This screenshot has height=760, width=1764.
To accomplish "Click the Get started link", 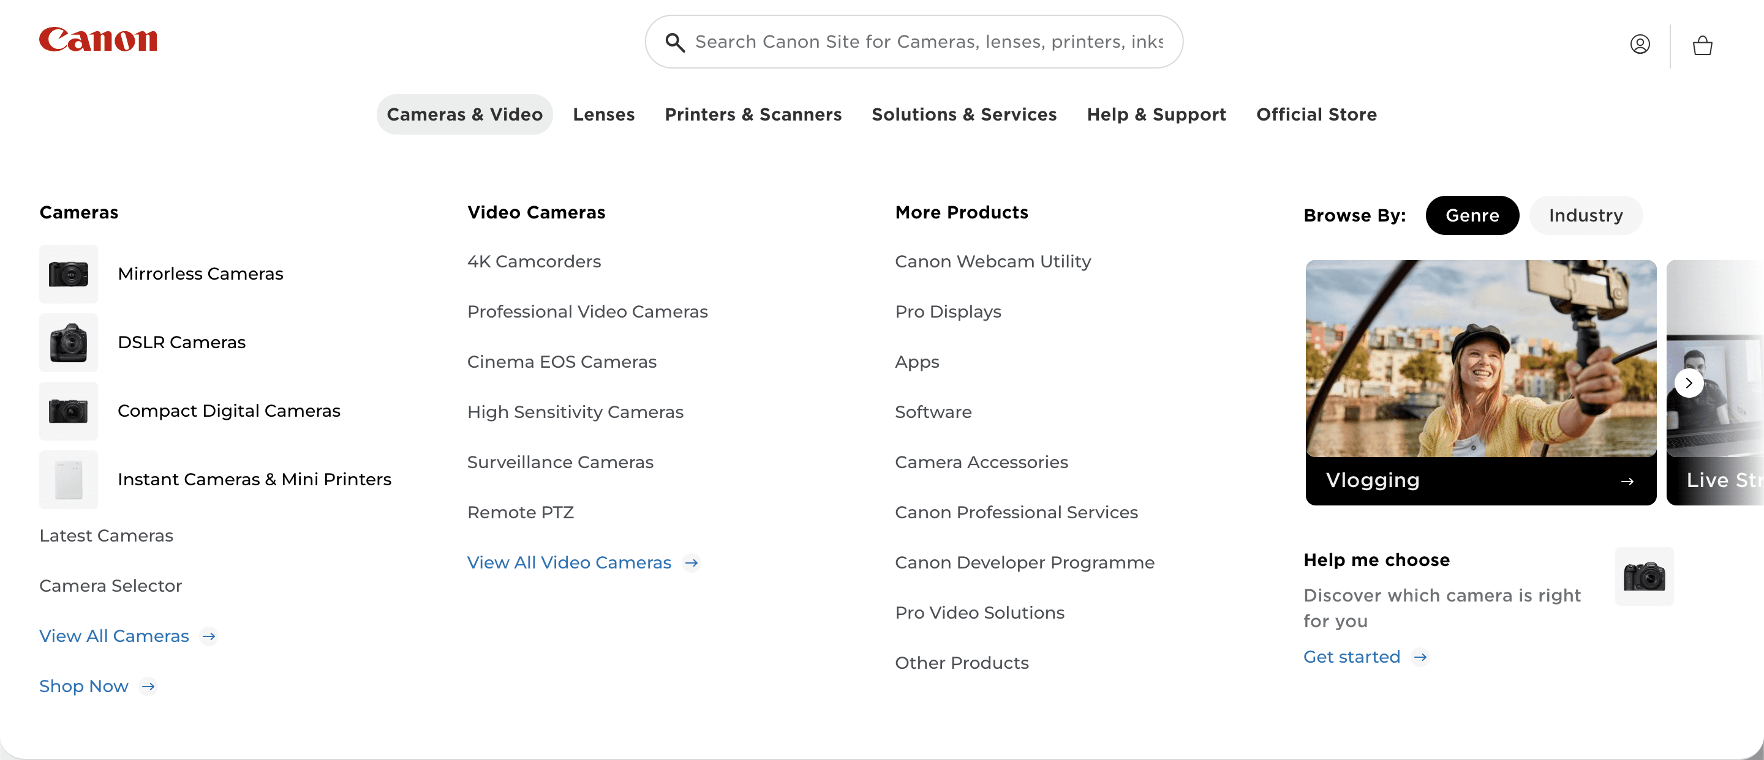I will point(1351,657).
